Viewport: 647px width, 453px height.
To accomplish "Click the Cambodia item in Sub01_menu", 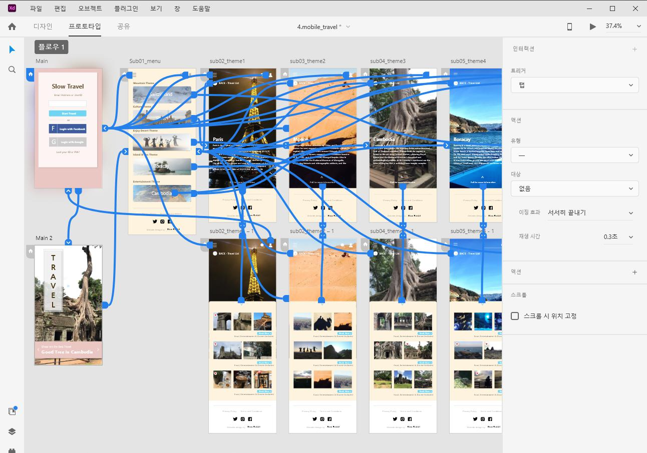I will pos(162,193).
